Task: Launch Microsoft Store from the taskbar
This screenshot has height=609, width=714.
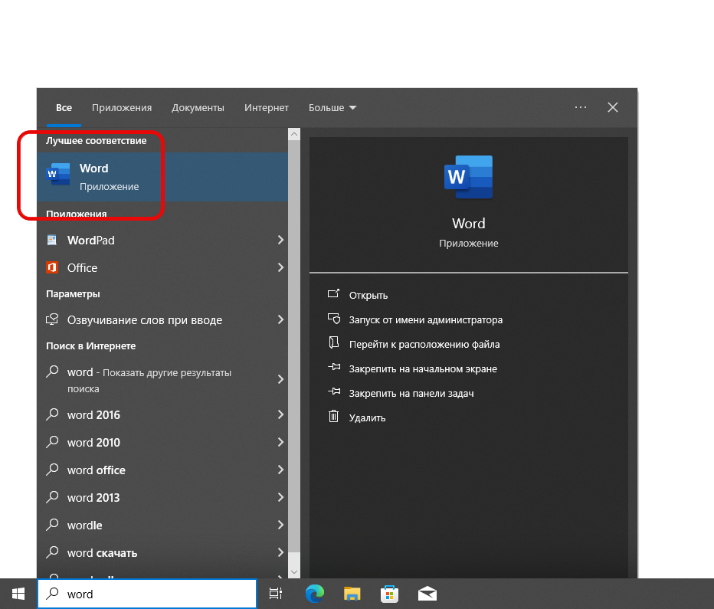Action: pos(389,594)
